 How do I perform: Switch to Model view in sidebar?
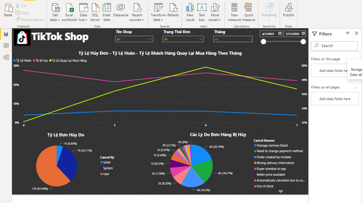pos(6,57)
